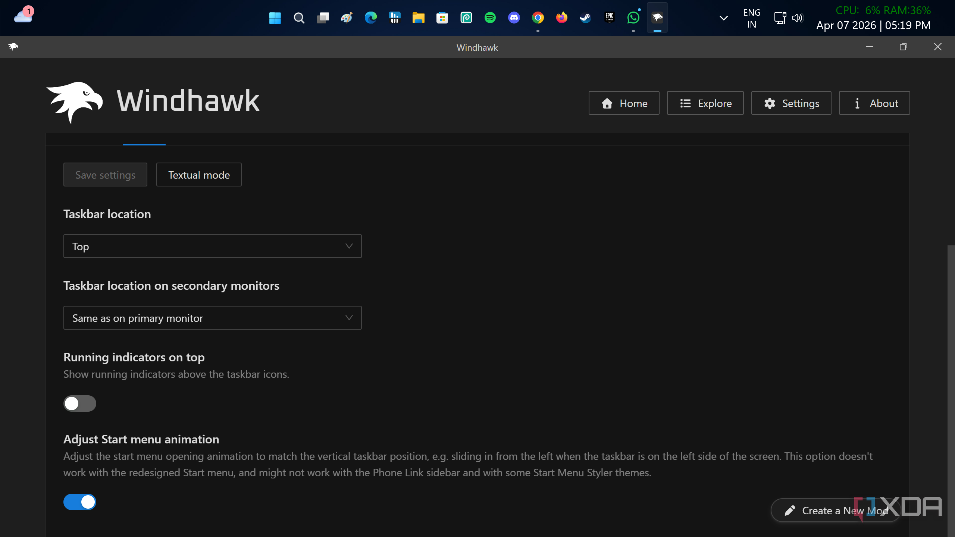Image resolution: width=955 pixels, height=537 pixels.
Task: Click the vertical scrollbar thumb
Action: [951, 391]
